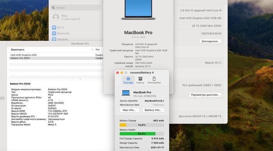This screenshot has width=273, height=151.
Task: Click the Manufacture Date 2021-01-11 value
Action: 157,148
